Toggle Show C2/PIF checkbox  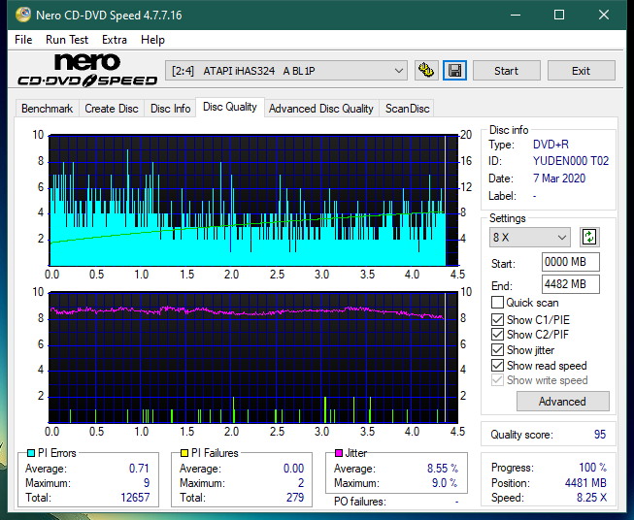(497, 335)
